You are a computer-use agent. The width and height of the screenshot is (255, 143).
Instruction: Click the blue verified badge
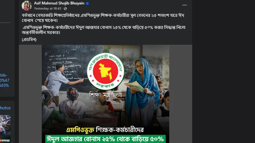(87, 3)
